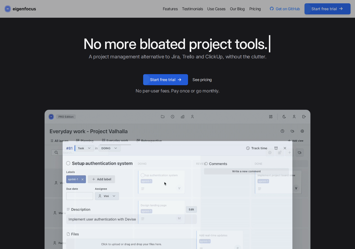The image size is (355, 249).
Task: Open the labels tag icon next to project settings gear
Action: 292,131
